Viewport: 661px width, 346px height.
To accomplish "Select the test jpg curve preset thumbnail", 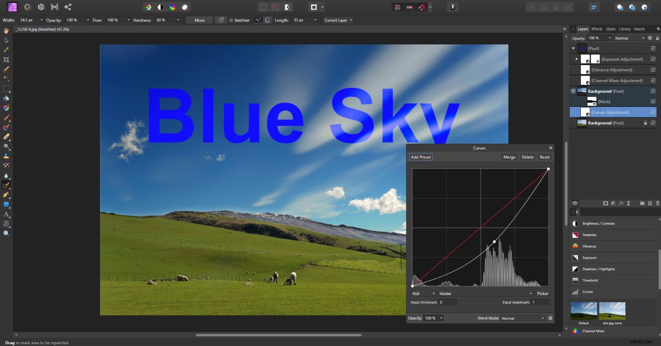I will click(613, 310).
